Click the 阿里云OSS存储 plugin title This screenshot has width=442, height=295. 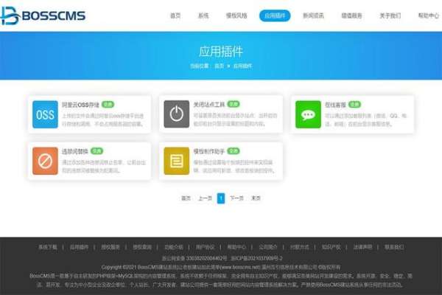pyautogui.click(x=80, y=105)
